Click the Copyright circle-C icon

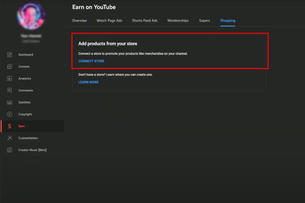coord(9,114)
